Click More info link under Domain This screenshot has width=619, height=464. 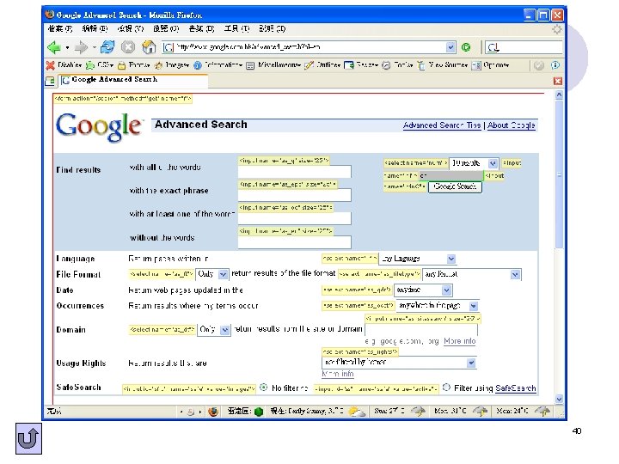459,341
